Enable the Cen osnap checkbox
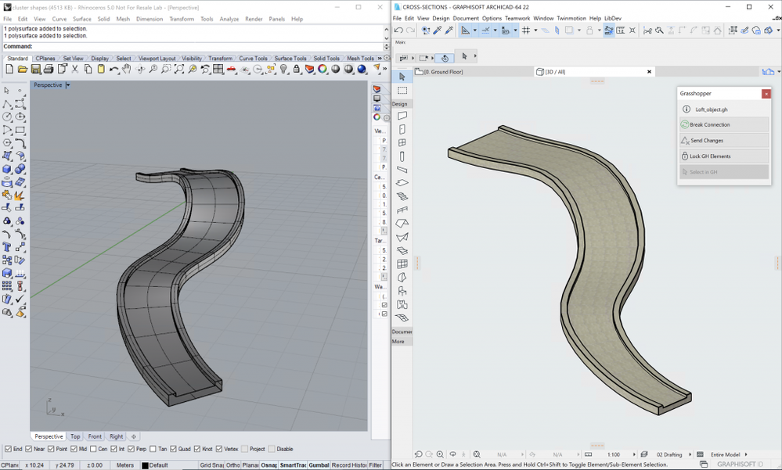This screenshot has width=782, height=470. tap(94, 449)
